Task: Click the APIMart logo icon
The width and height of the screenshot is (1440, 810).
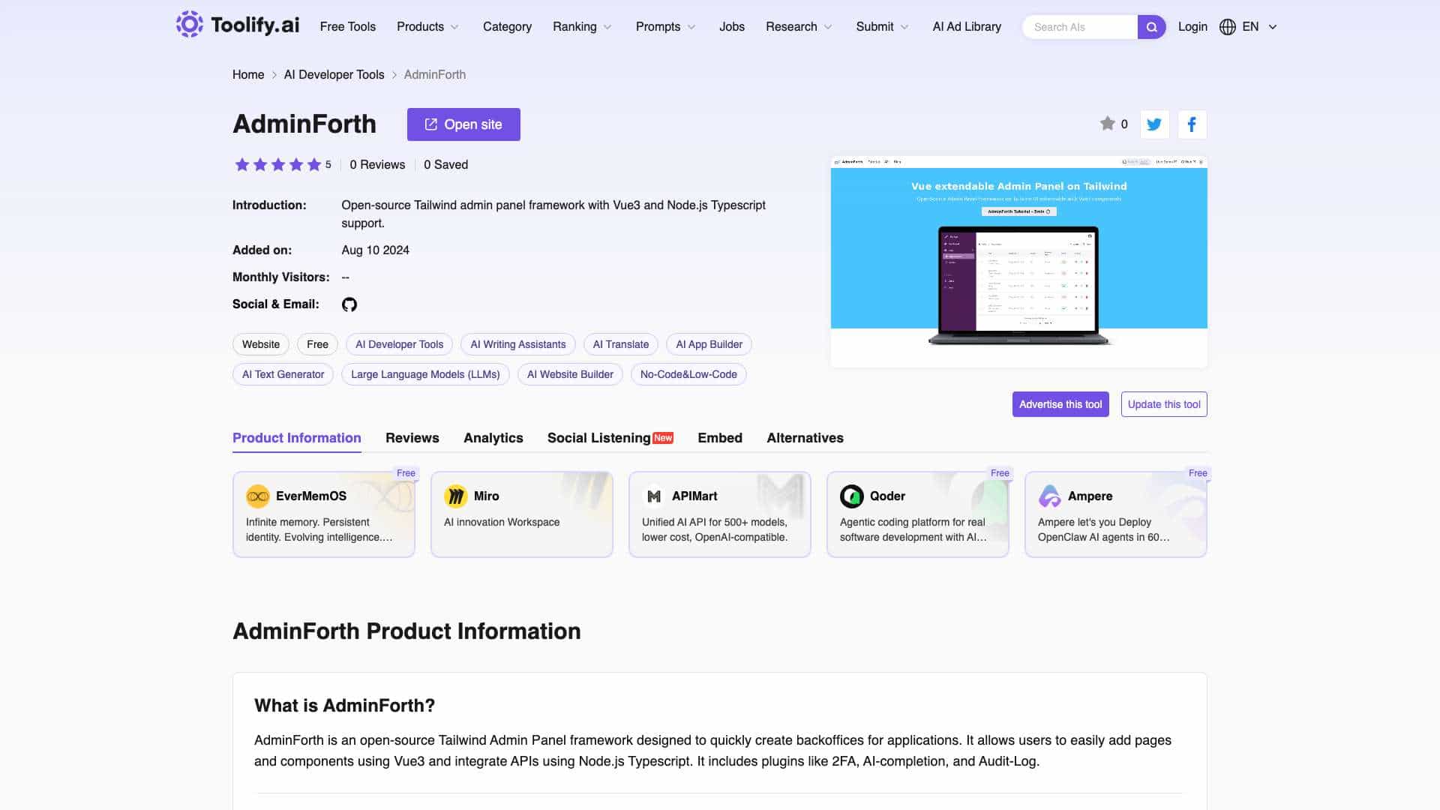Action: pos(653,496)
